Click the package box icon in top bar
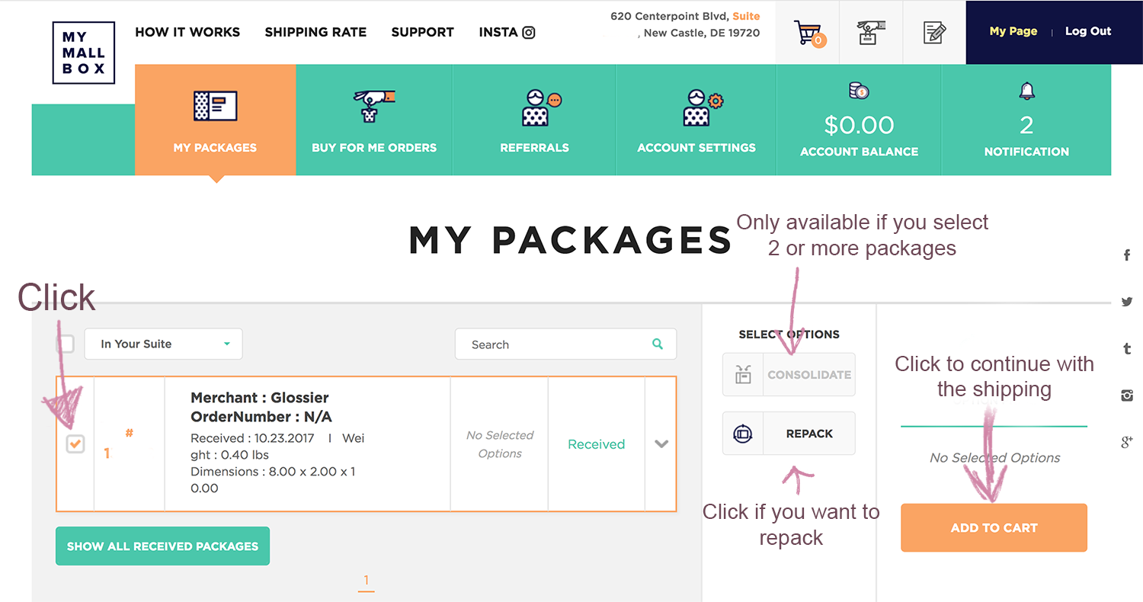 click(870, 32)
